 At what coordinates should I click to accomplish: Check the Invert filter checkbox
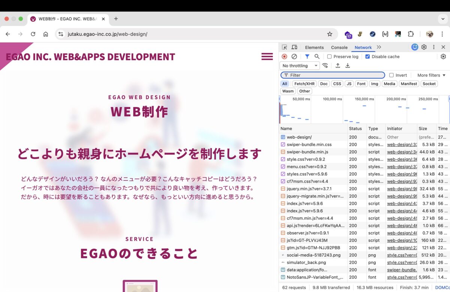(391, 75)
